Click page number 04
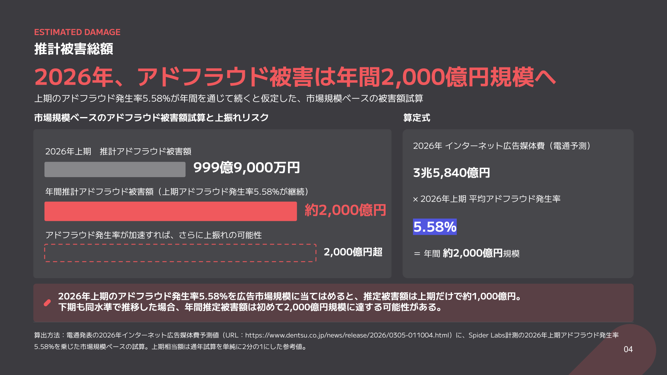Image resolution: width=667 pixels, height=375 pixels. tap(628, 350)
